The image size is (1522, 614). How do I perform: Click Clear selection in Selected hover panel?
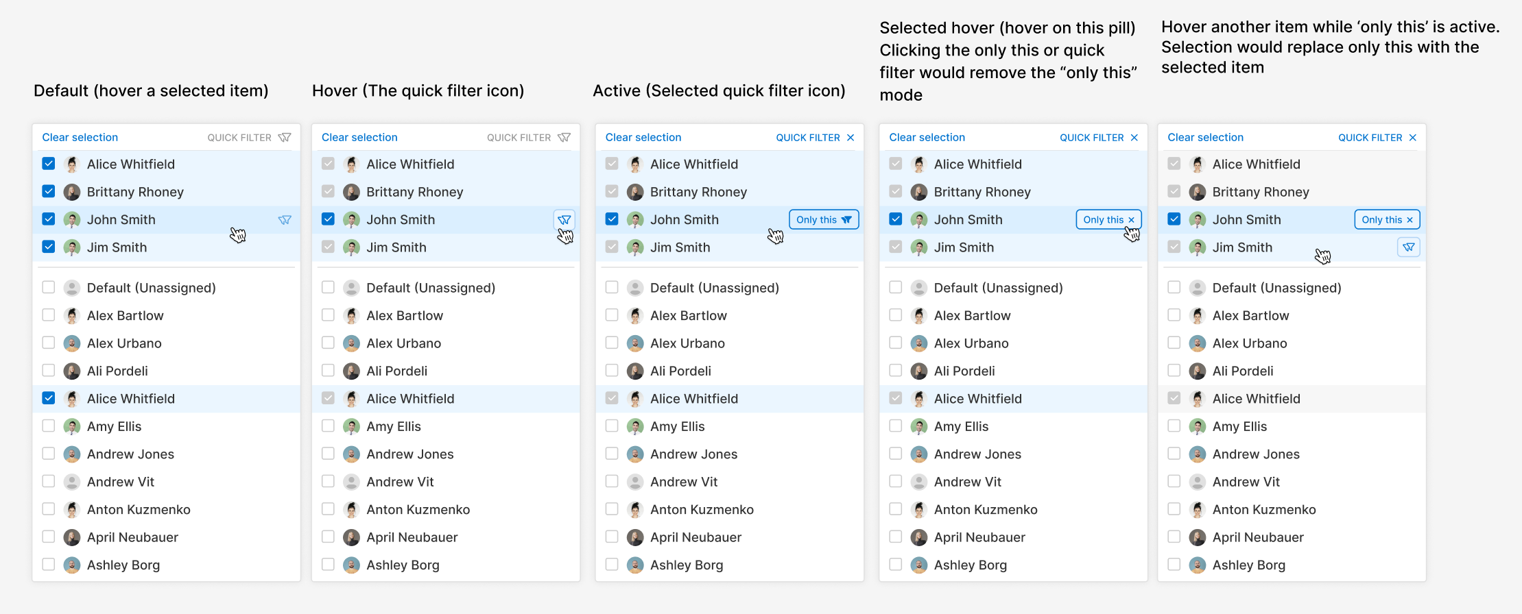(x=927, y=138)
